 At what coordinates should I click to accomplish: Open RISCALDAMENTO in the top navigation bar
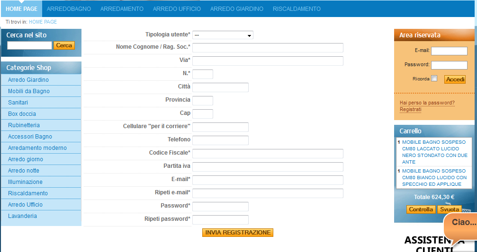(x=297, y=9)
